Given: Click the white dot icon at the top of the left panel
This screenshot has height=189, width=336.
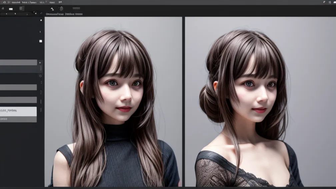Looking at the screenshot, I should coord(41,20).
